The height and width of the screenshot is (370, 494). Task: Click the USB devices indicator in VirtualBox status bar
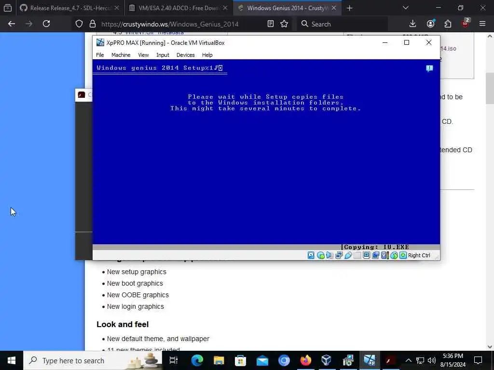pyautogui.click(x=348, y=255)
